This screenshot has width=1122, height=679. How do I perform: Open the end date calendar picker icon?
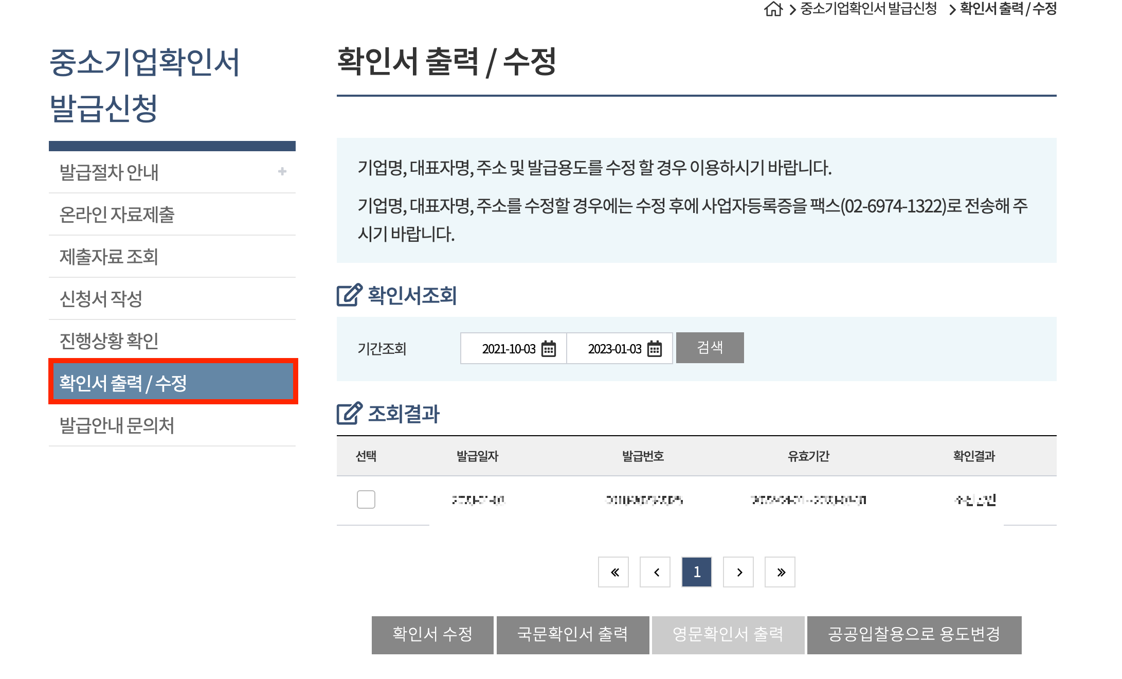pos(654,349)
